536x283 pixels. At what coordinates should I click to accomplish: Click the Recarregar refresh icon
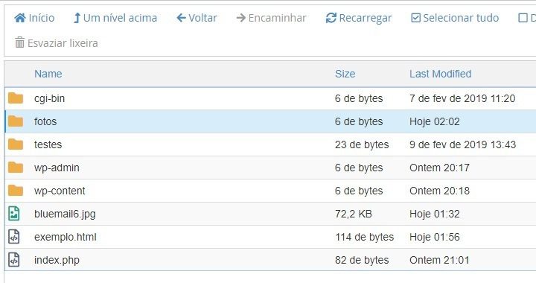point(331,18)
